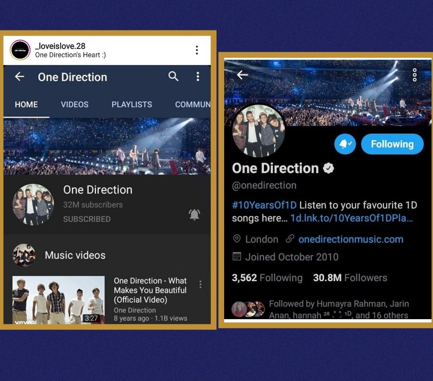Open Instagram post options three dots
This screenshot has height=381, width=433.
click(196, 50)
